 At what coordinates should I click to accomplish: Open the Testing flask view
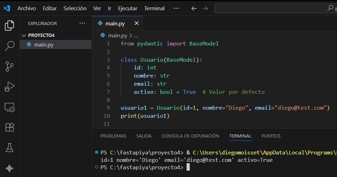point(10,148)
